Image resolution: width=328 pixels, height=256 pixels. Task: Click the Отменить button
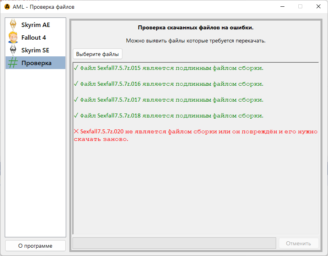click(299, 243)
